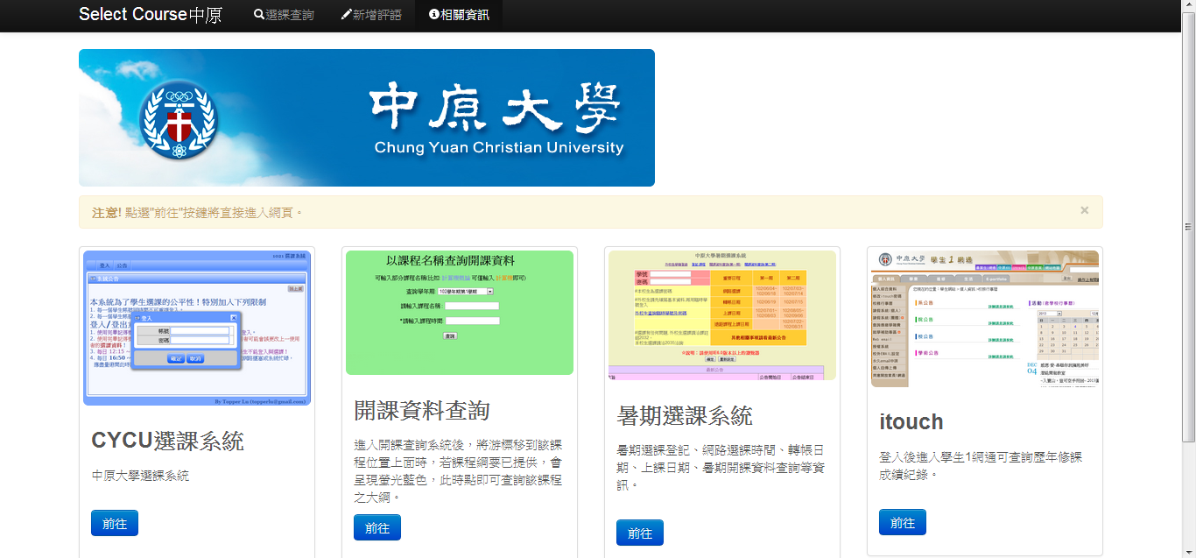Click the magnifier icon beside 選課查詢
The height and width of the screenshot is (558, 1196).
(x=259, y=15)
